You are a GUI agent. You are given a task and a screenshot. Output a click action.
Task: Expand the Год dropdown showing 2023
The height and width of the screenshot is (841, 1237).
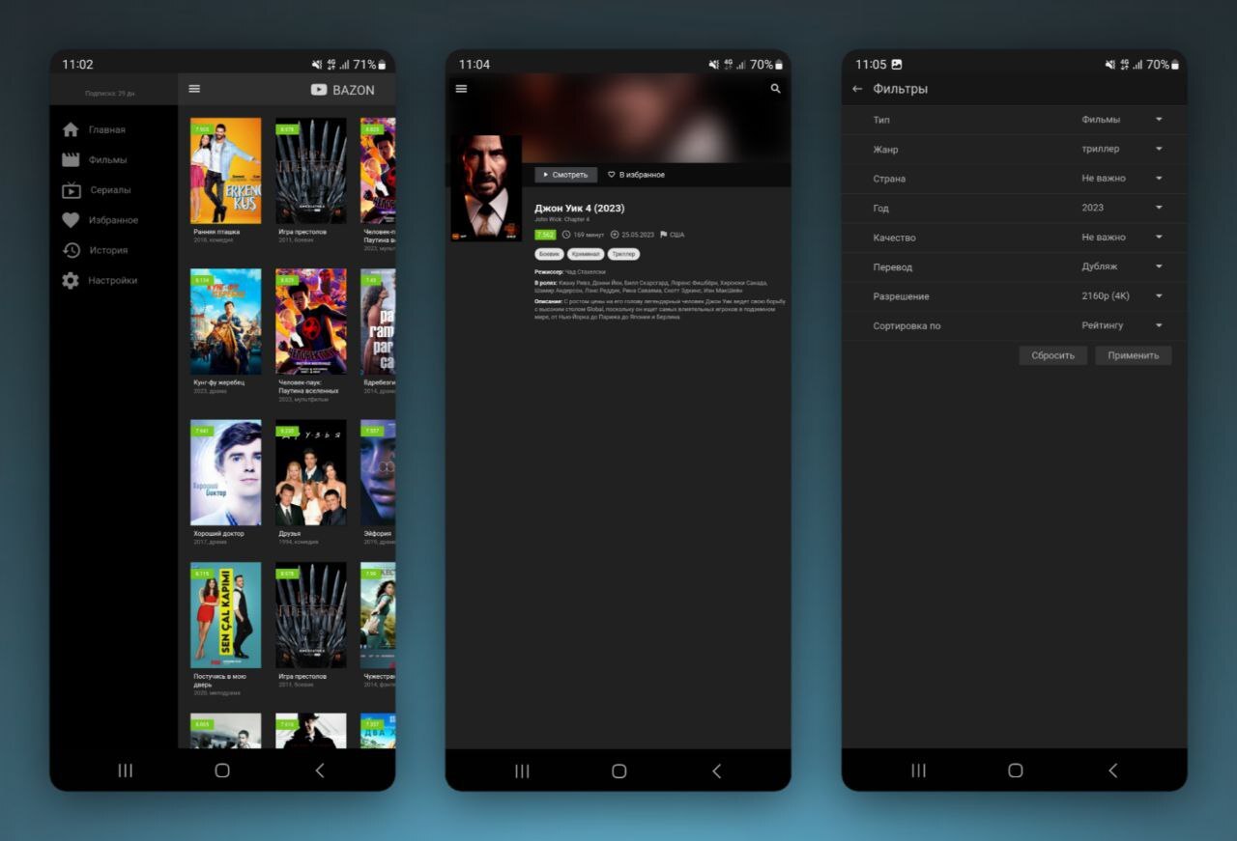(1122, 208)
